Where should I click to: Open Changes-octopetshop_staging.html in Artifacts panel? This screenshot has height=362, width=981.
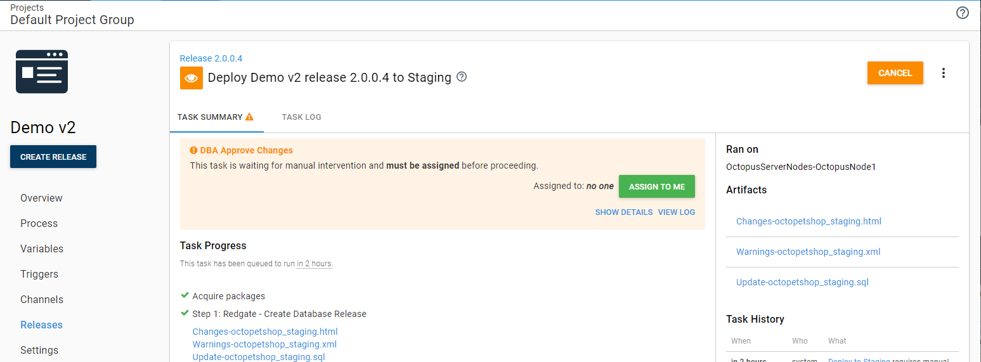tap(809, 221)
